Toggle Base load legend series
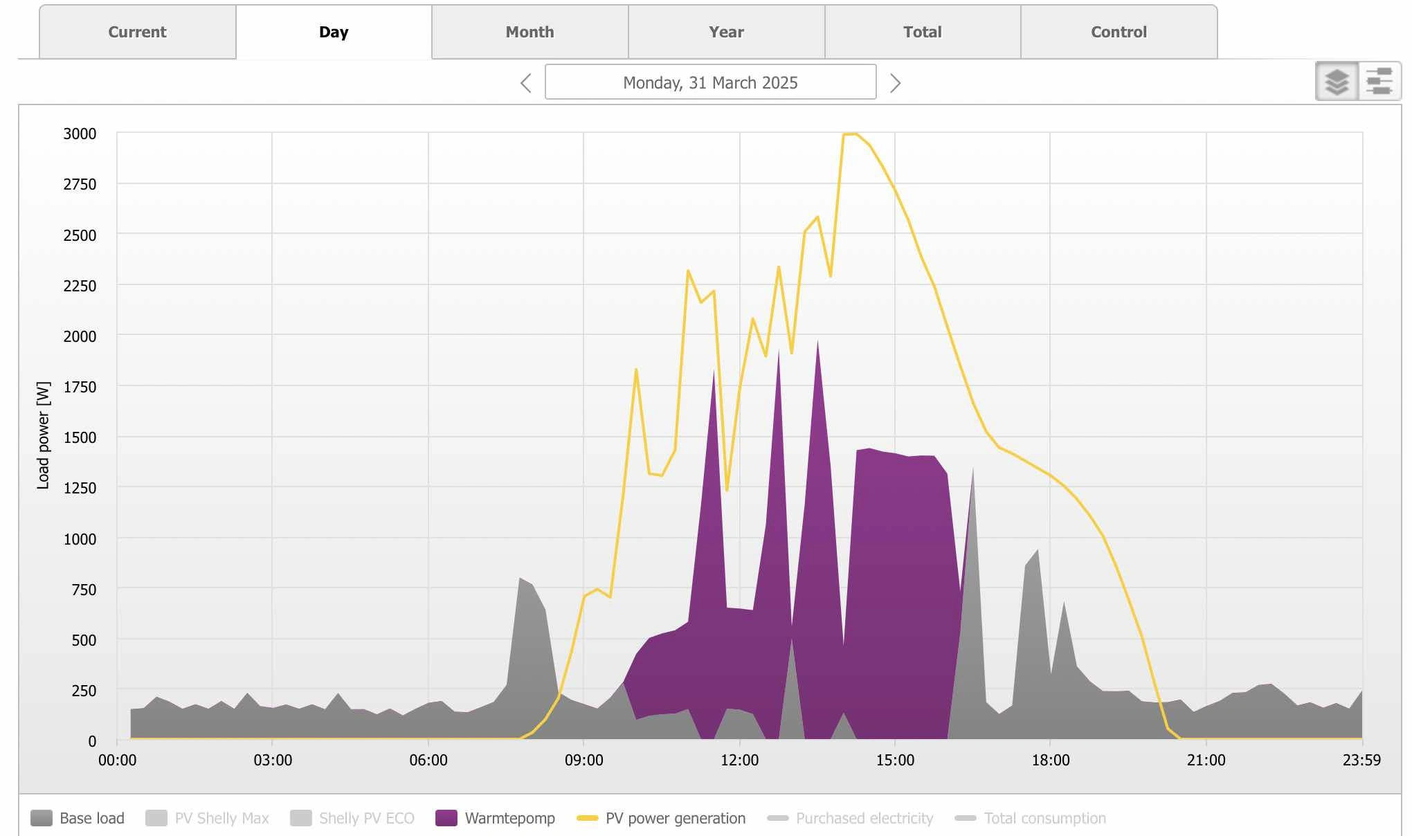The height and width of the screenshot is (836, 1412). pos(78,818)
